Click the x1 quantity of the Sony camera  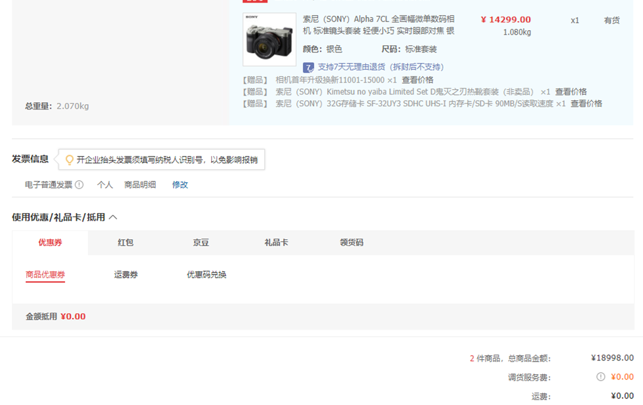[x=575, y=20]
